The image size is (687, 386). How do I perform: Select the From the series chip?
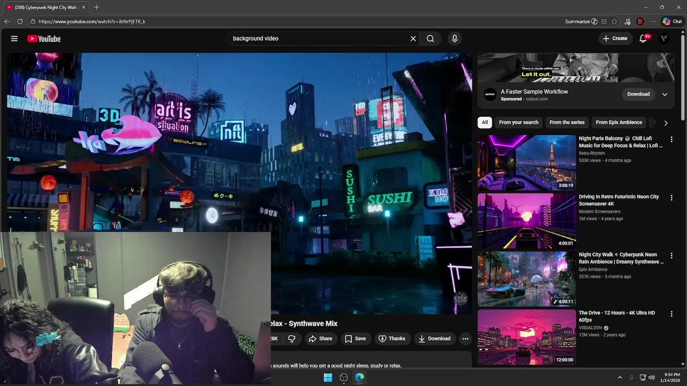pyautogui.click(x=567, y=122)
